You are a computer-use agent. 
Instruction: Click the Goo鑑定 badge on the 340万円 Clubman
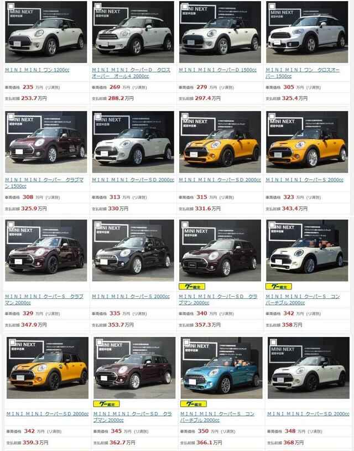pyautogui.click(x=192, y=287)
